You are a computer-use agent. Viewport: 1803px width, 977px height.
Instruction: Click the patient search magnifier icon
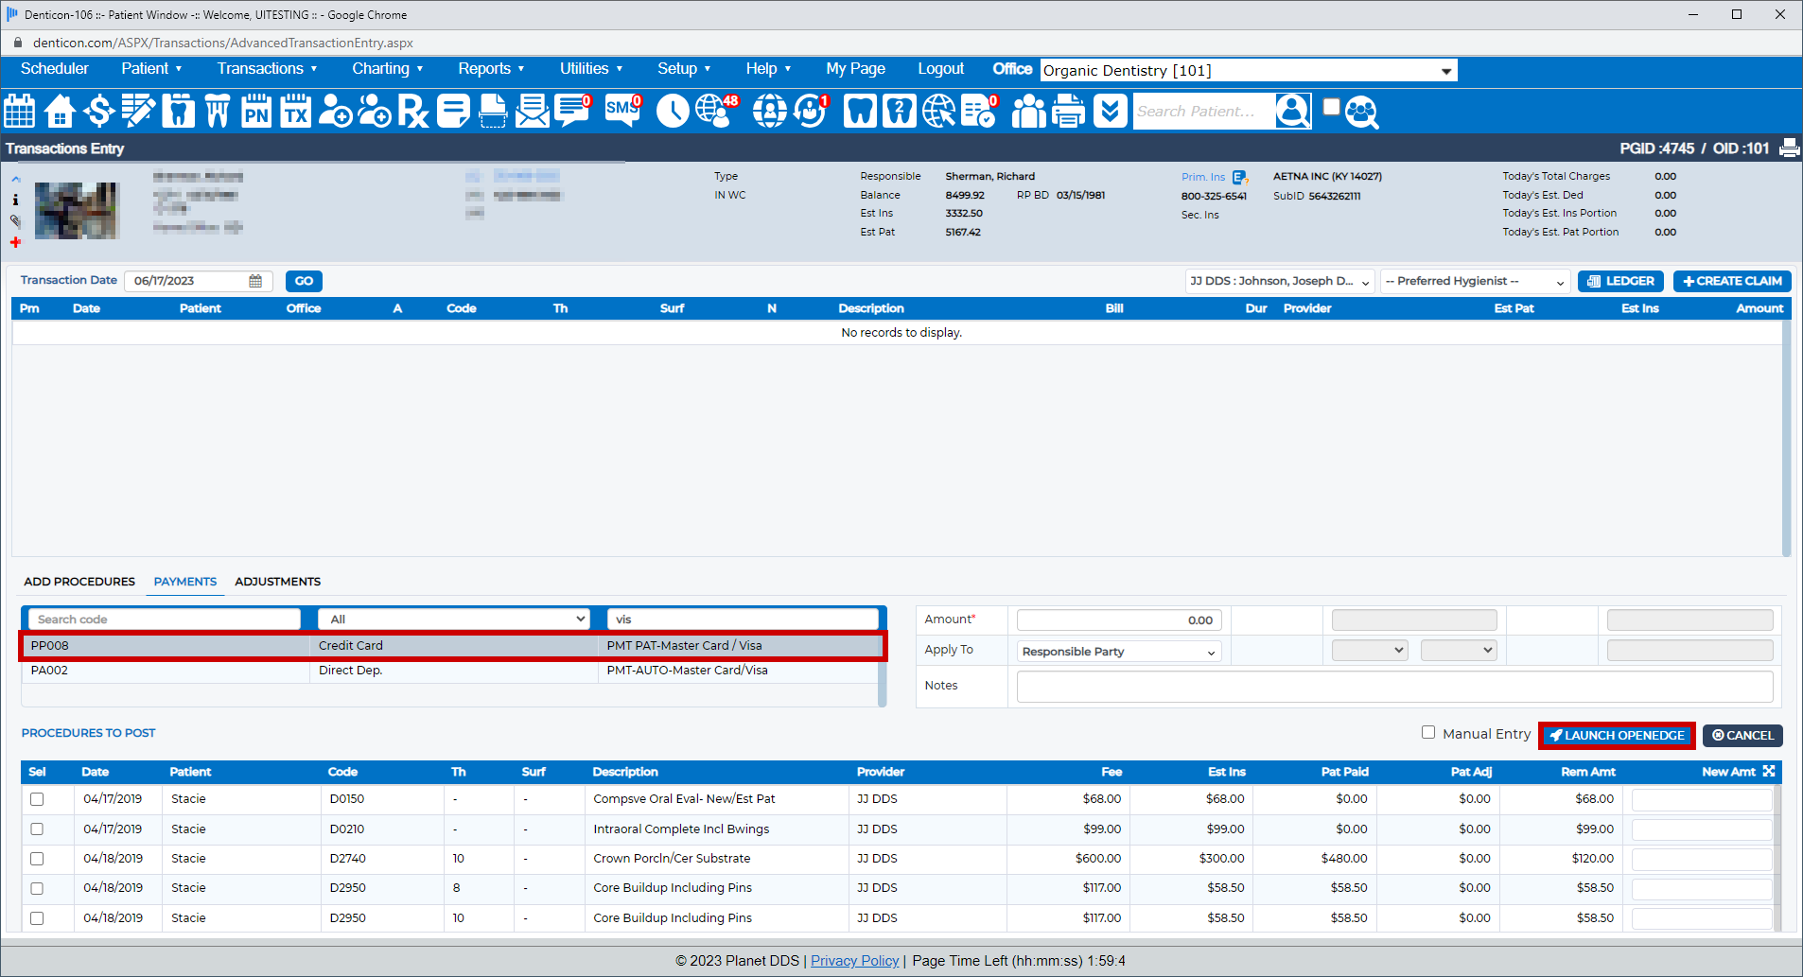click(1292, 111)
